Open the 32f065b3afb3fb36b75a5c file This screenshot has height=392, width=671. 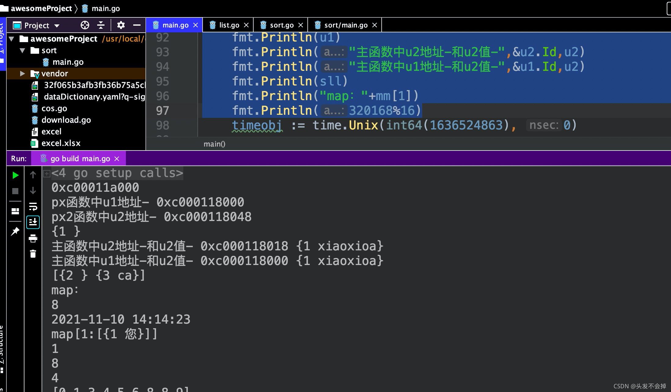click(x=89, y=85)
